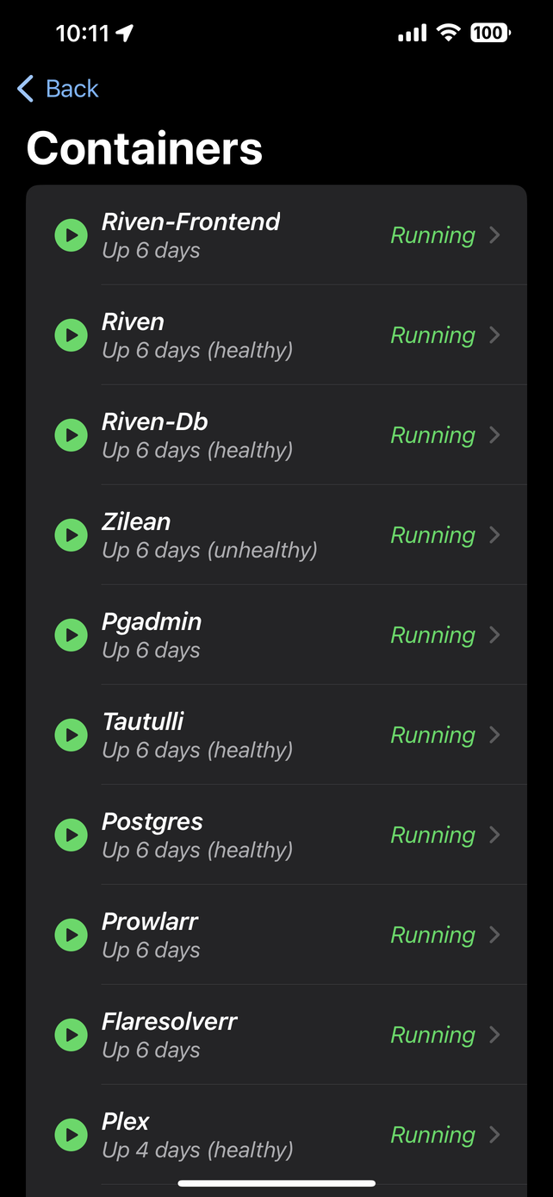Click the play icon beside Plex

tap(71, 1134)
